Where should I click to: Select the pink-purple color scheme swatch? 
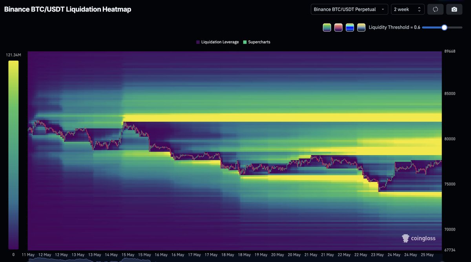coord(338,27)
